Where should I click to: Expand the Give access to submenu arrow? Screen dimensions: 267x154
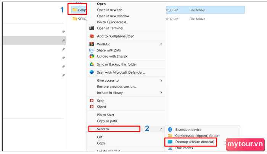pos(161,80)
